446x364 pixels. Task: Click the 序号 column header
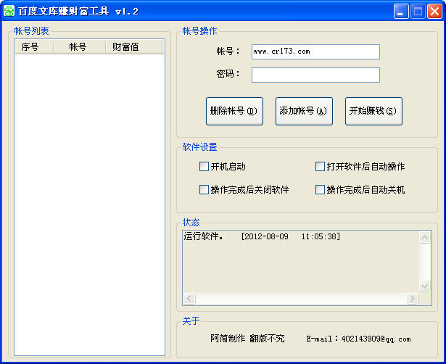point(34,47)
